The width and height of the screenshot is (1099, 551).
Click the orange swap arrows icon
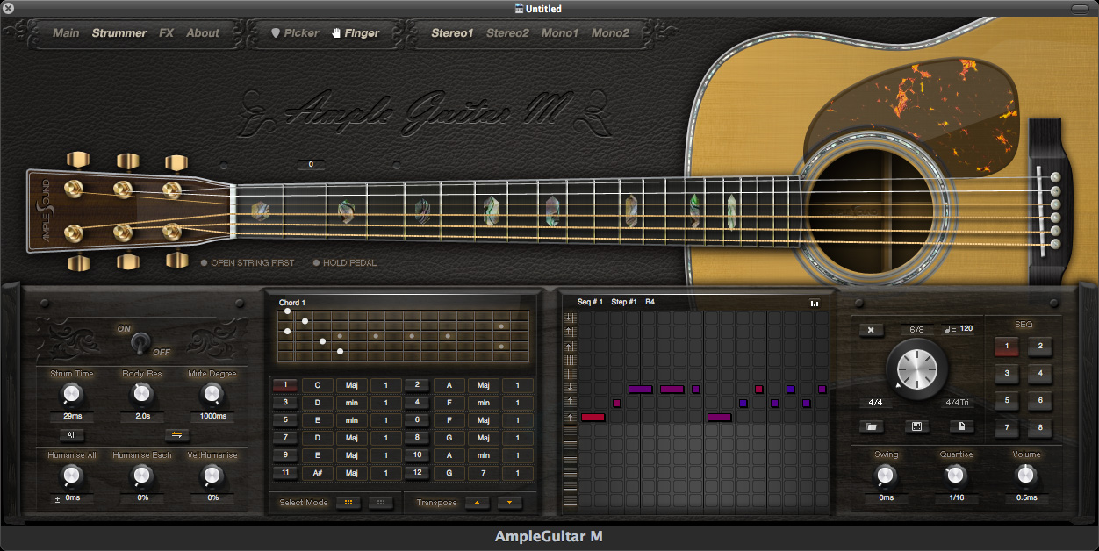tap(176, 434)
